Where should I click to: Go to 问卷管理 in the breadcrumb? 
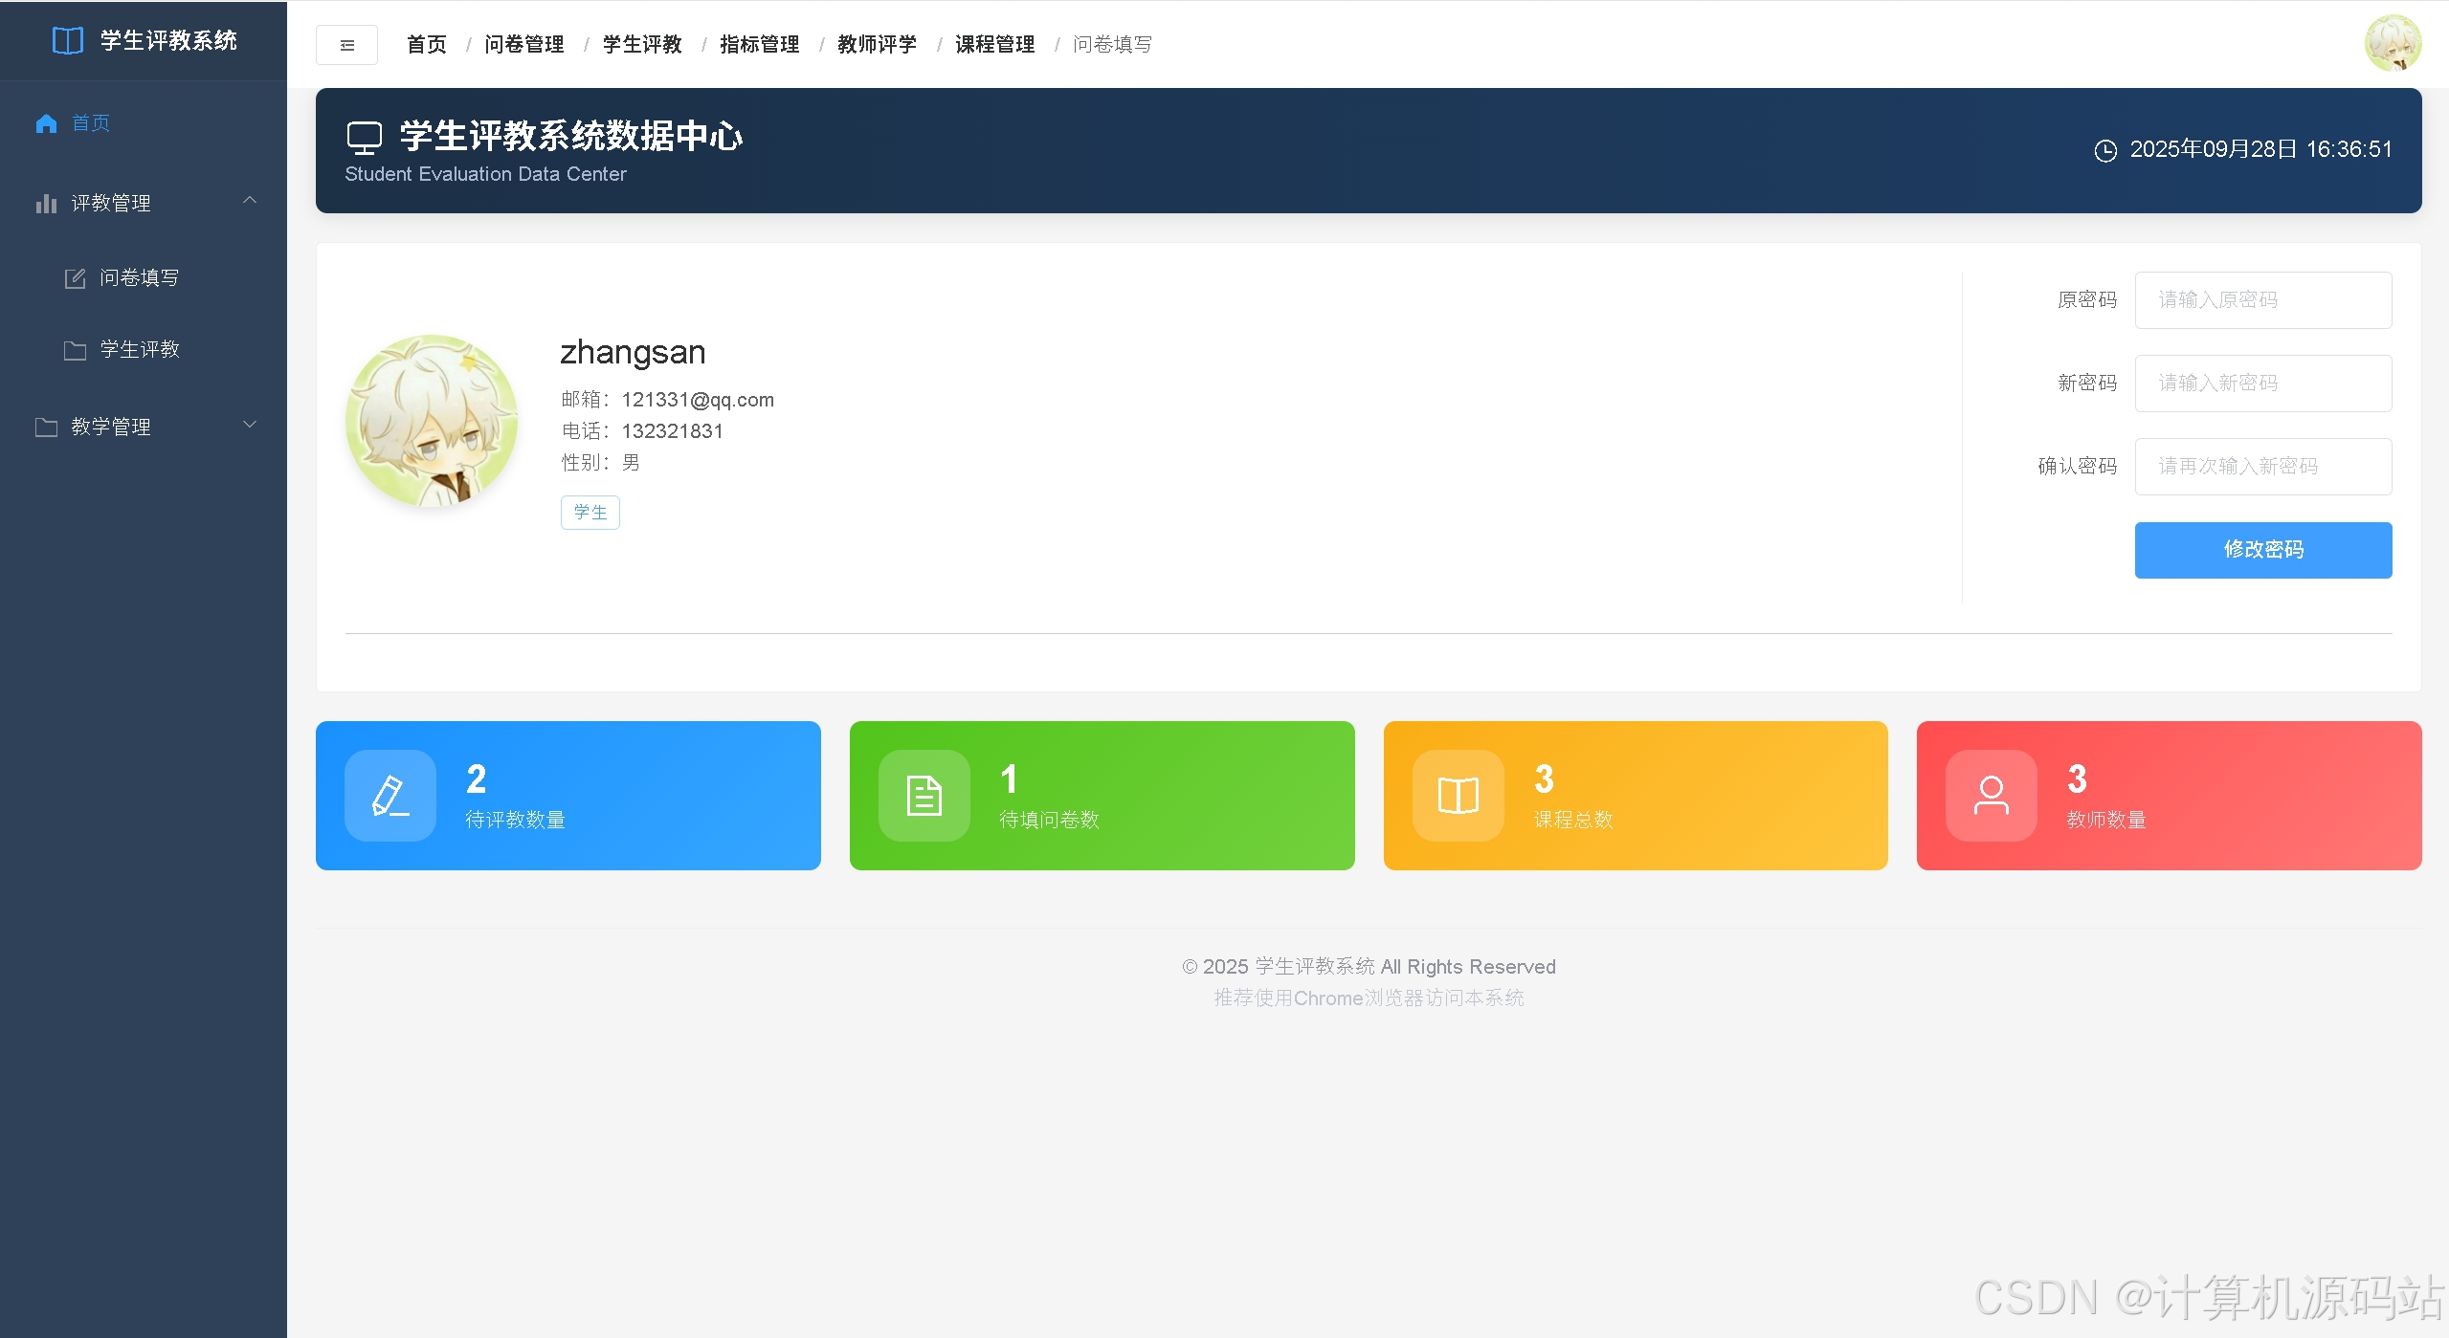(x=524, y=45)
